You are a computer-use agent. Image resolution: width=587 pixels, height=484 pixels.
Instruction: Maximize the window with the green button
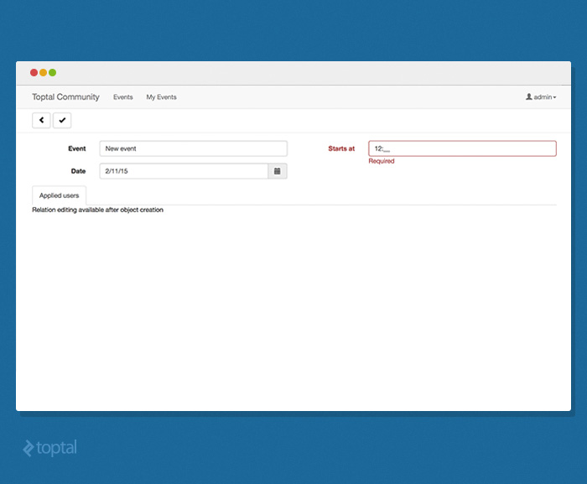(x=53, y=73)
